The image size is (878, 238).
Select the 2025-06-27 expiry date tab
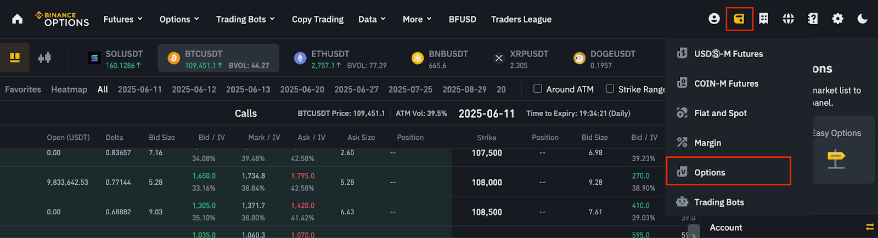[x=356, y=89]
